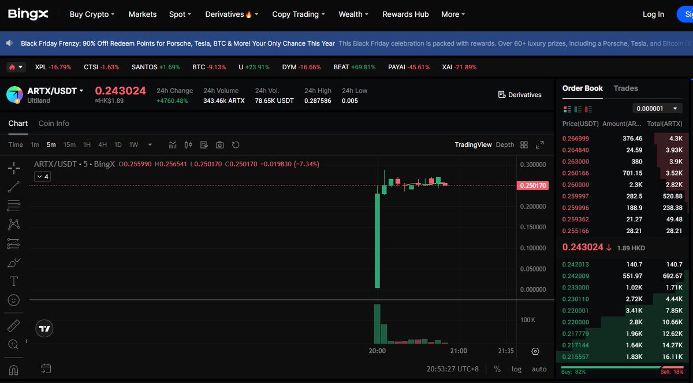
Task: Take a chart snapshot with camera icon
Action: (x=219, y=144)
